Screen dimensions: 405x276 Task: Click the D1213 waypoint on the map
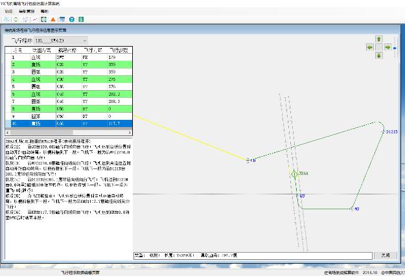tap(383, 131)
